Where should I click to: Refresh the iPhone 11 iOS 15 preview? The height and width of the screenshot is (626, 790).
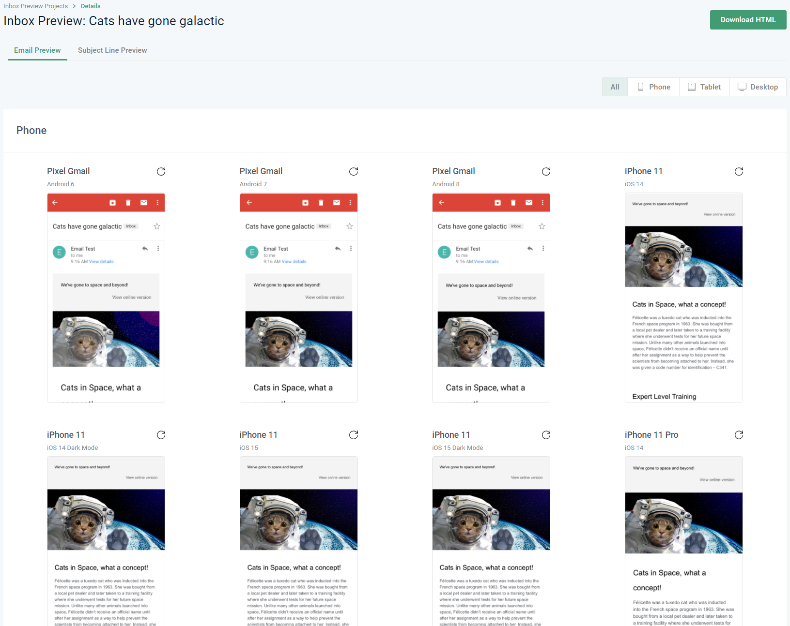[354, 435]
